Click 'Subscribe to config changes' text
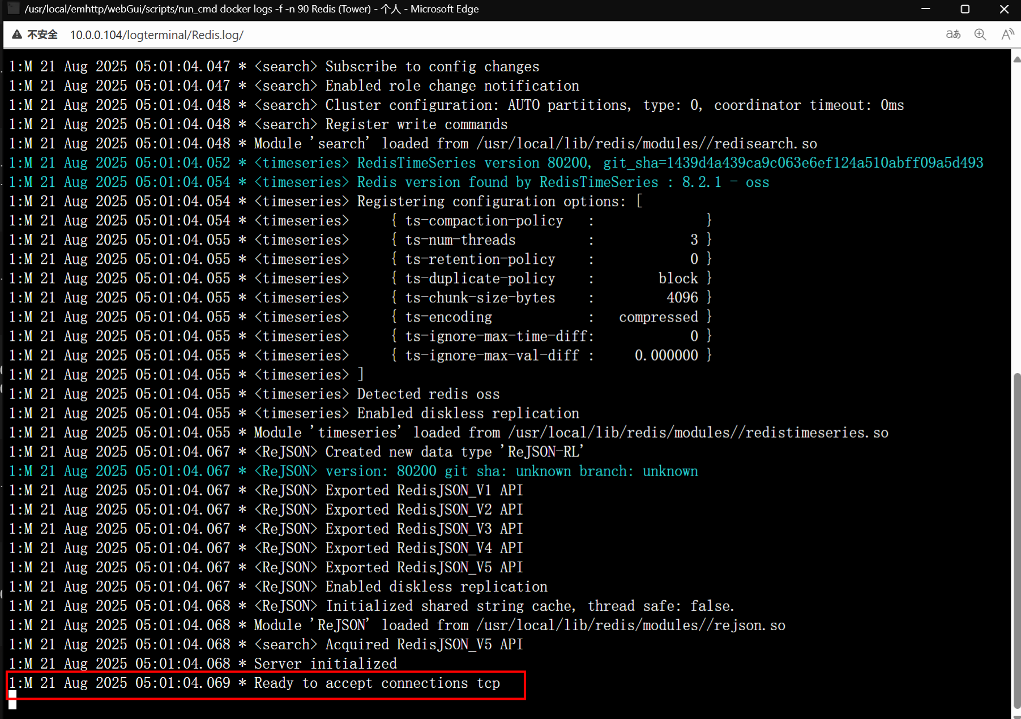The image size is (1021, 719). [x=433, y=67]
